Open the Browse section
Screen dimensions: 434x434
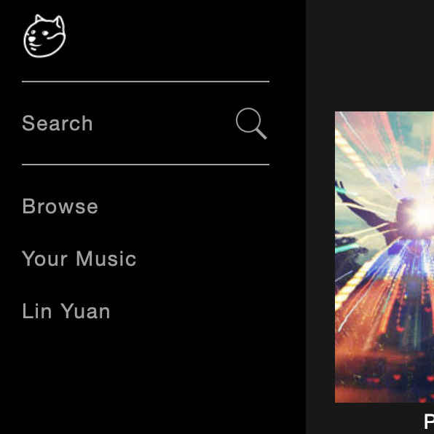[60, 206]
